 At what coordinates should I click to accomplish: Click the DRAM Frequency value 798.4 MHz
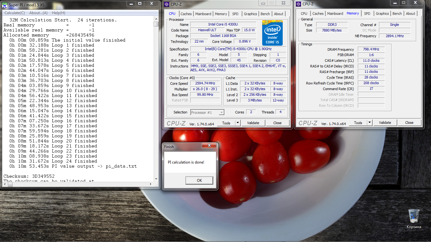click(371, 49)
